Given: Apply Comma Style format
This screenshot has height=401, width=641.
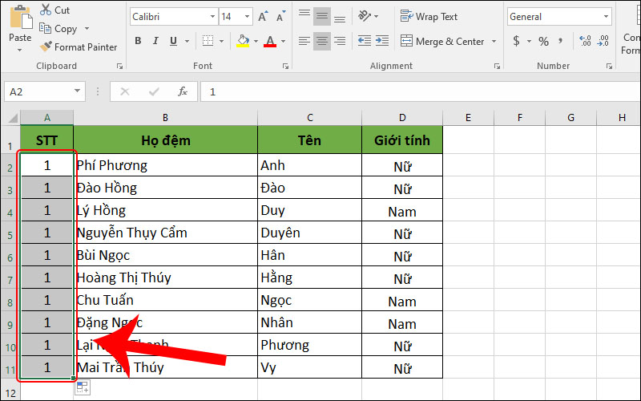Looking at the screenshot, I should 560,41.
